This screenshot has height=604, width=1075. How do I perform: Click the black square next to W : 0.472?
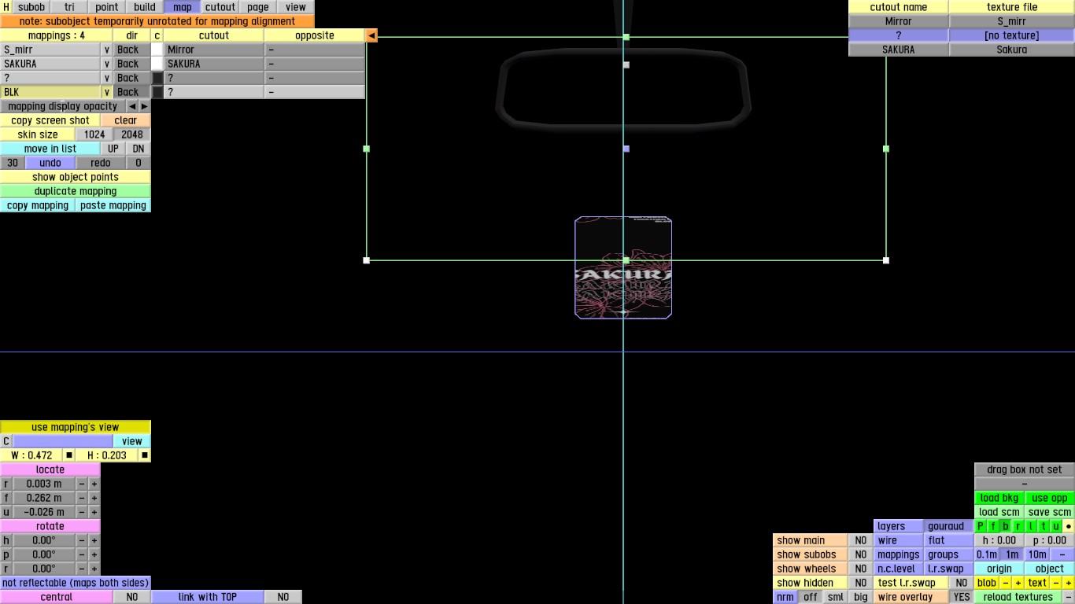[x=69, y=455]
